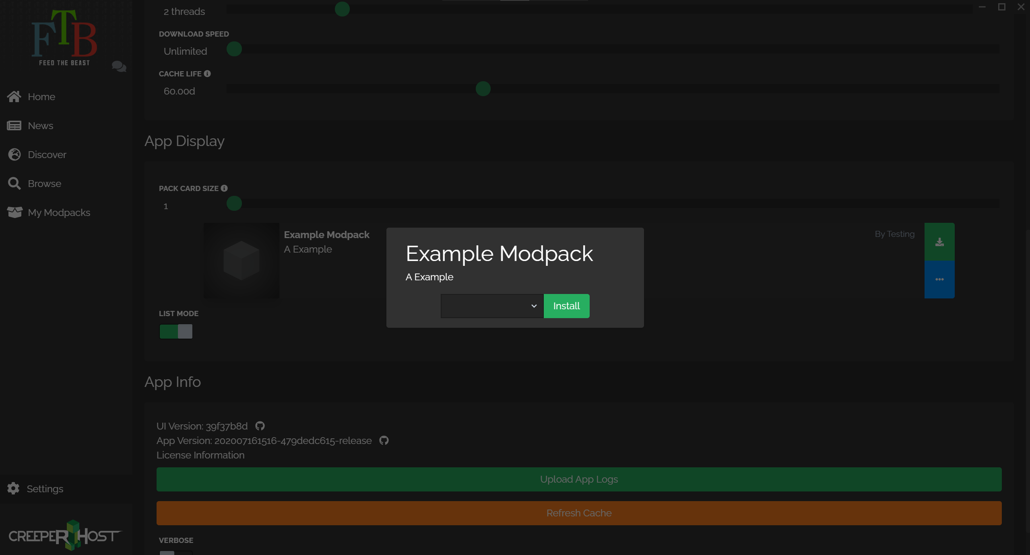Open Browse using the magnifier icon
Image resolution: width=1030 pixels, height=555 pixels.
pyautogui.click(x=14, y=183)
